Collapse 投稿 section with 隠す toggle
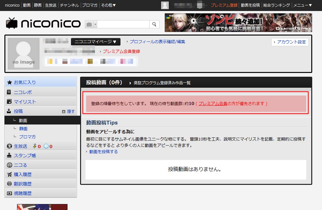Screen dimensions: 322x210 (x=68, y=111)
